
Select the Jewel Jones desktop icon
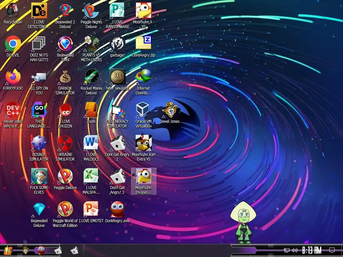[x=170, y=113]
